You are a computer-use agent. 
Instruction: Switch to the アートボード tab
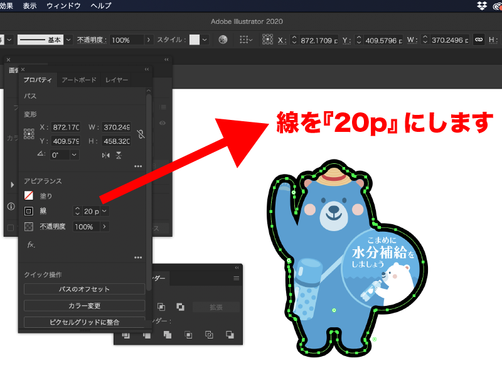(79, 80)
